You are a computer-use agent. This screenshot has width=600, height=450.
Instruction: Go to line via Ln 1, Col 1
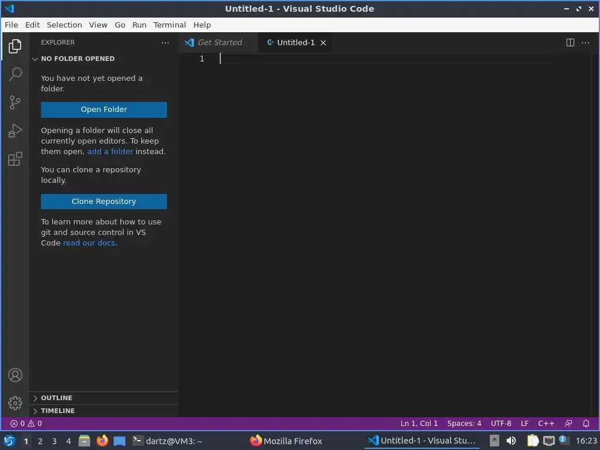pos(419,424)
